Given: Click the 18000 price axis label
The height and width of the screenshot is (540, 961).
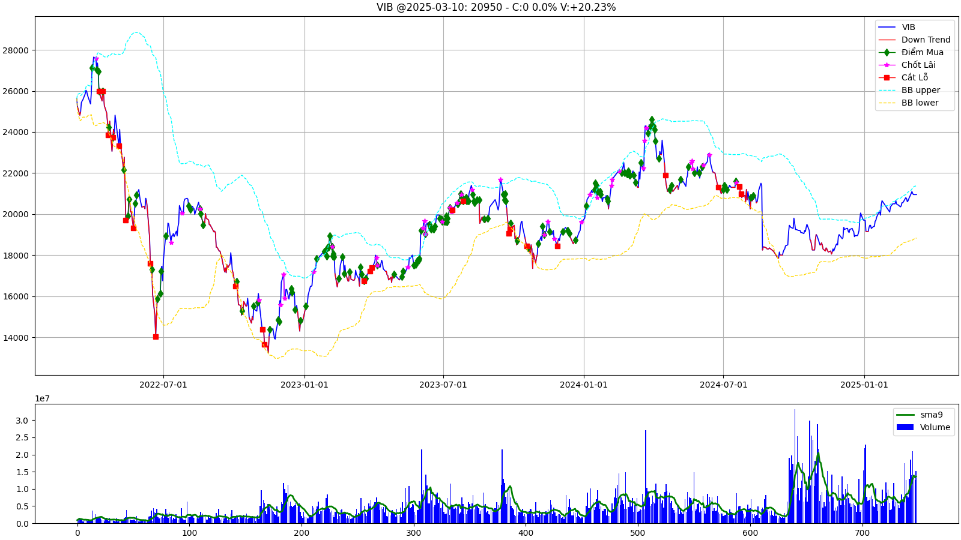Looking at the screenshot, I should tap(16, 256).
